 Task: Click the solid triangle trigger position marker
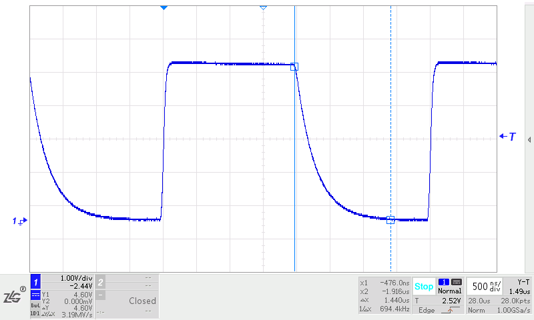164,7
